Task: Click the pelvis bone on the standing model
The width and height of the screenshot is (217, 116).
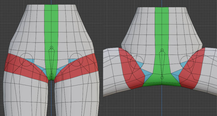Action: point(52,61)
